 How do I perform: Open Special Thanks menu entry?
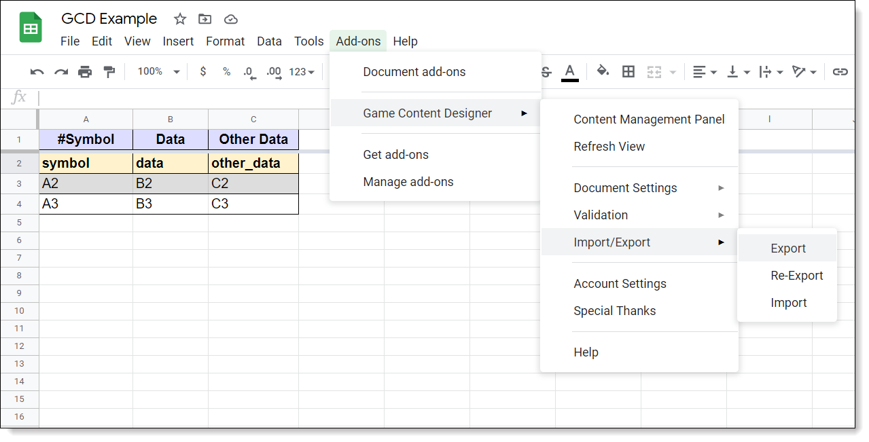(x=614, y=311)
